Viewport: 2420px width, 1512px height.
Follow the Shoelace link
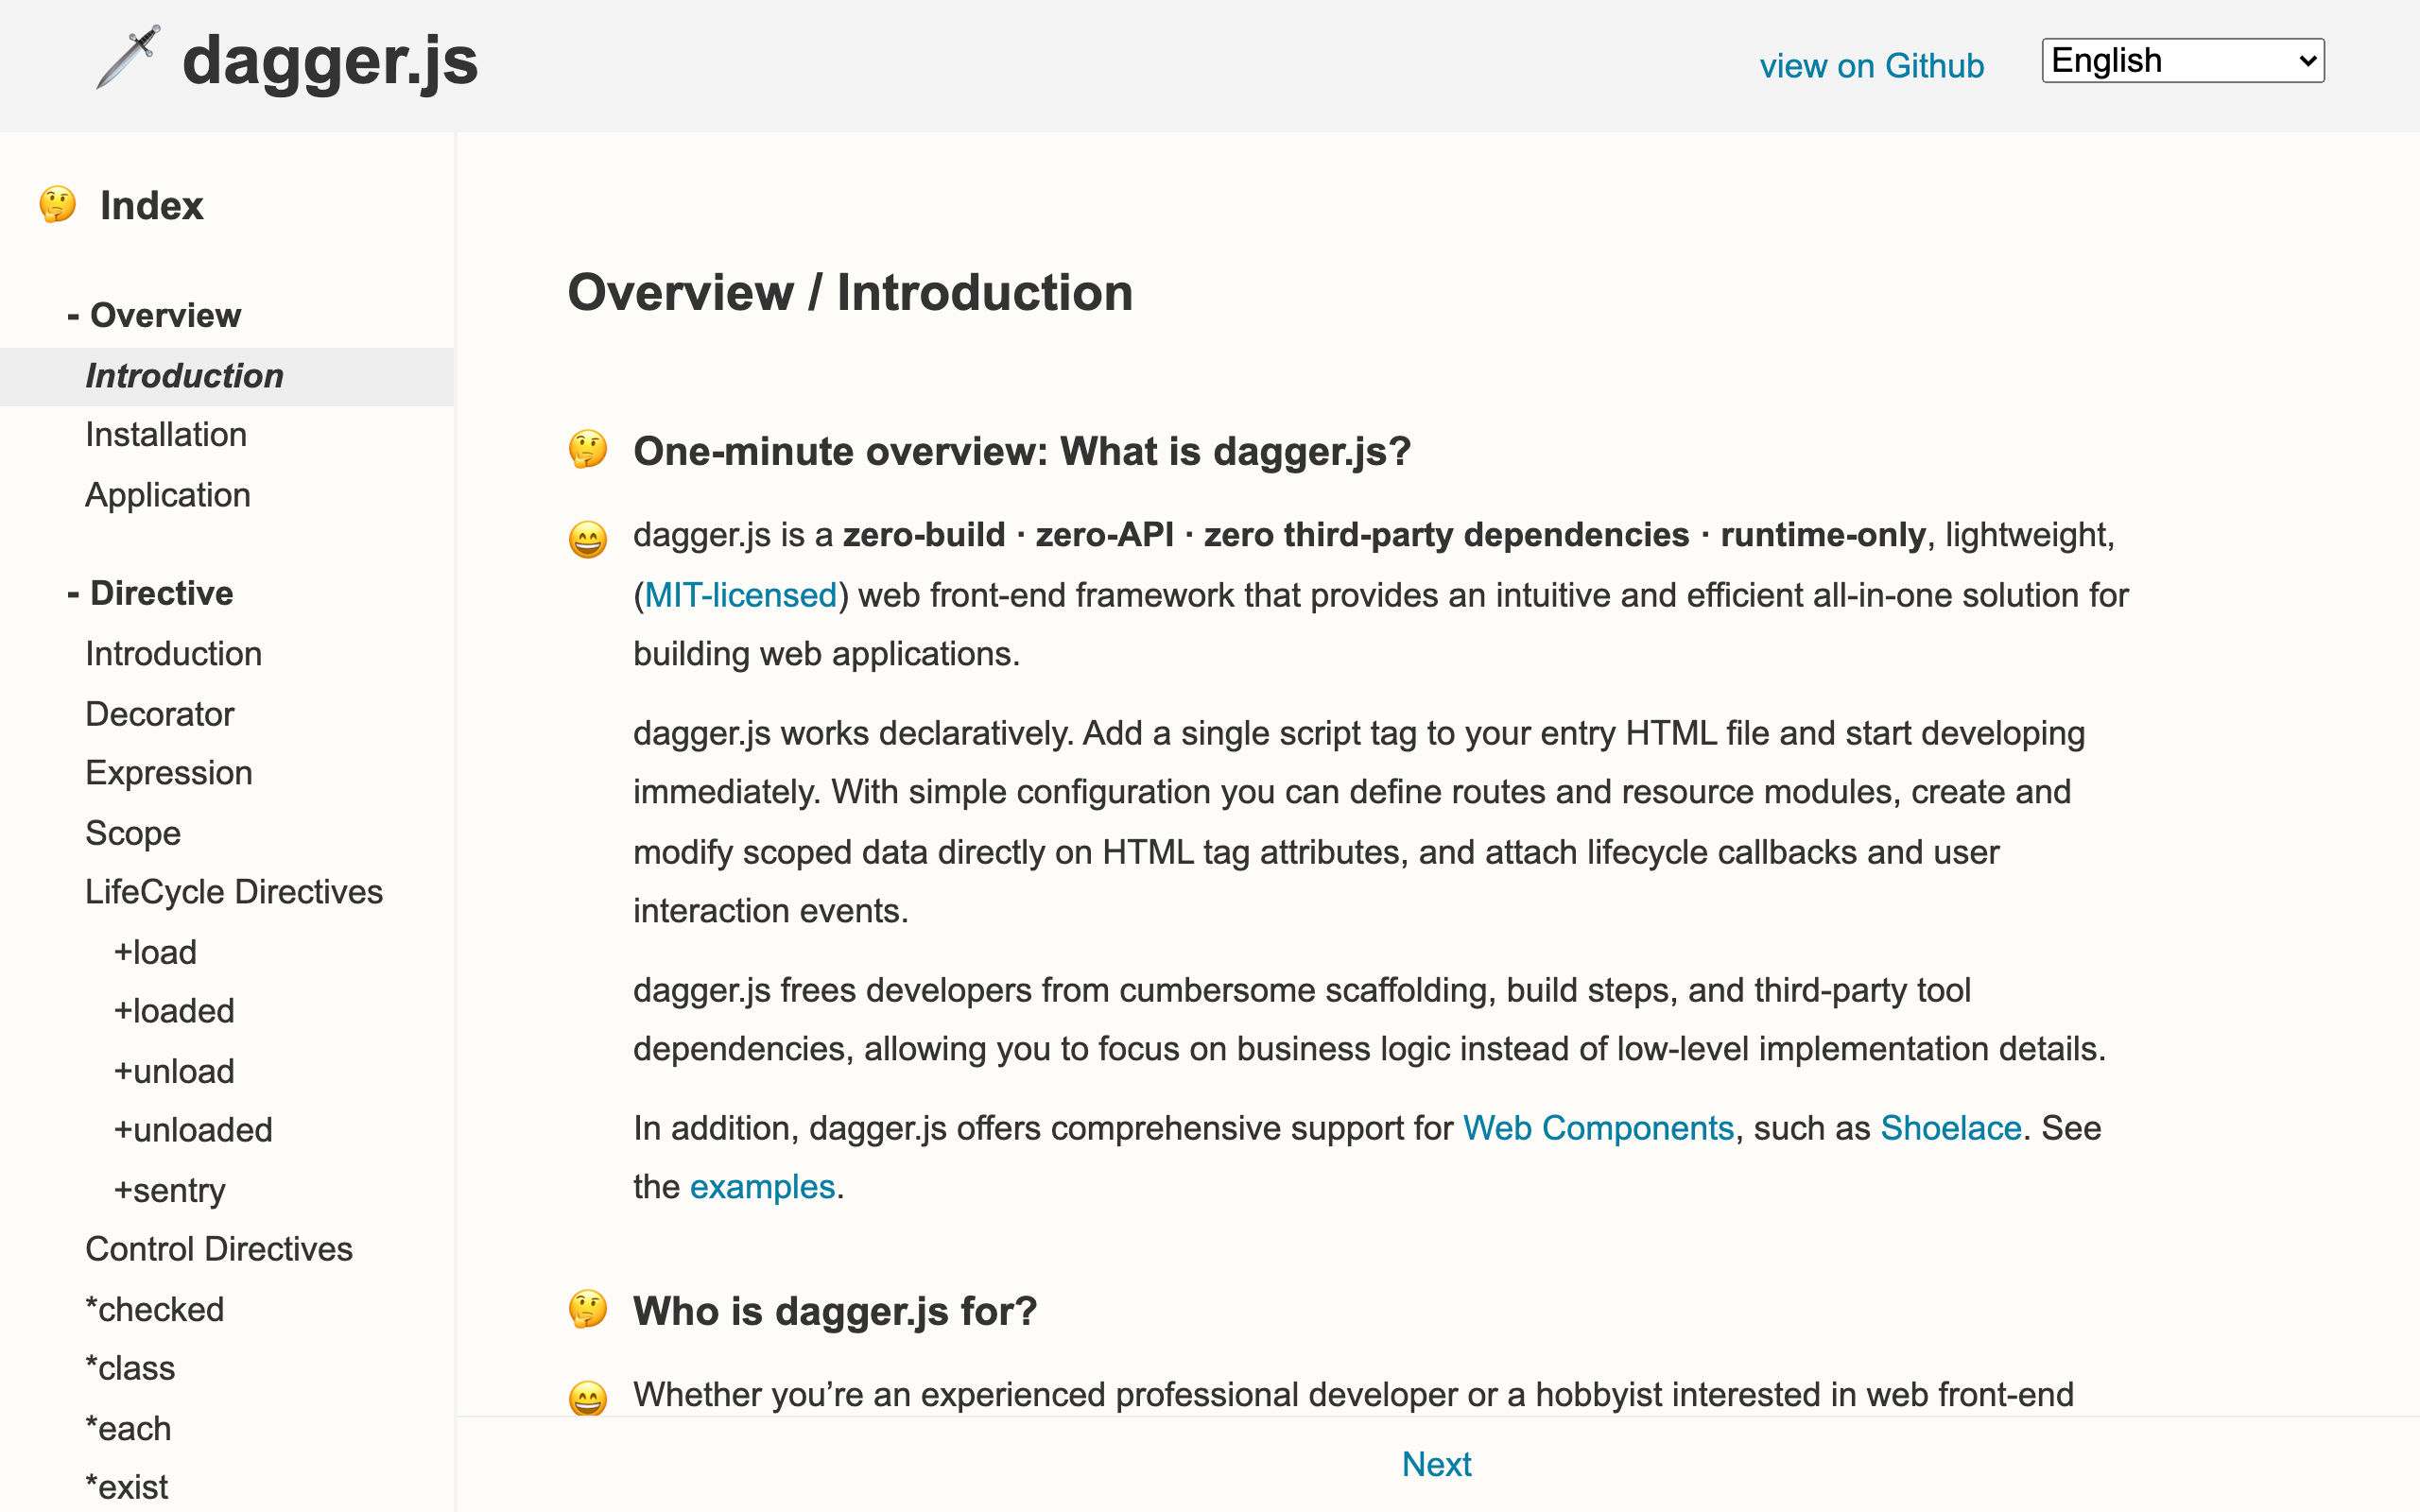[1951, 1128]
